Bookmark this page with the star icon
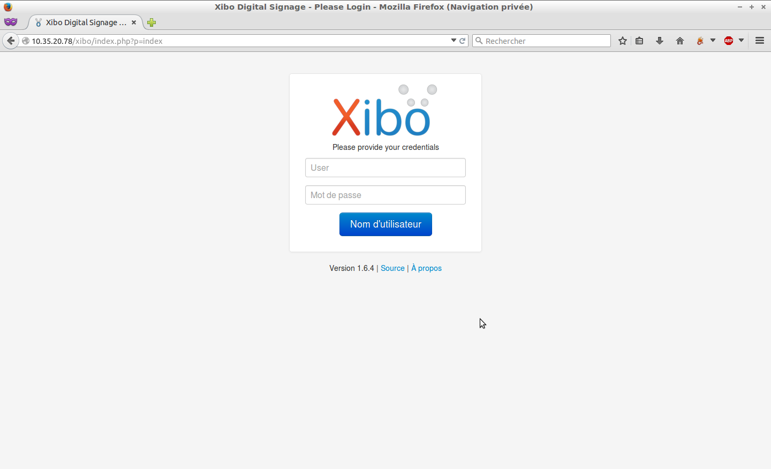771x469 pixels. pos(622,41)
